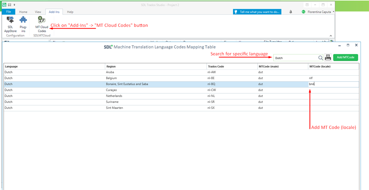Click the nl-BE Trados code cell

click(232, 78)
